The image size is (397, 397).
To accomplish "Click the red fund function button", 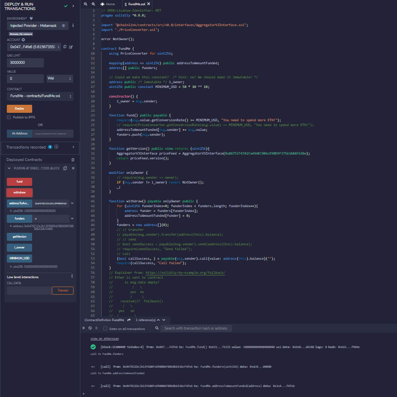I will pyautogui.click(x=20, y=182).
